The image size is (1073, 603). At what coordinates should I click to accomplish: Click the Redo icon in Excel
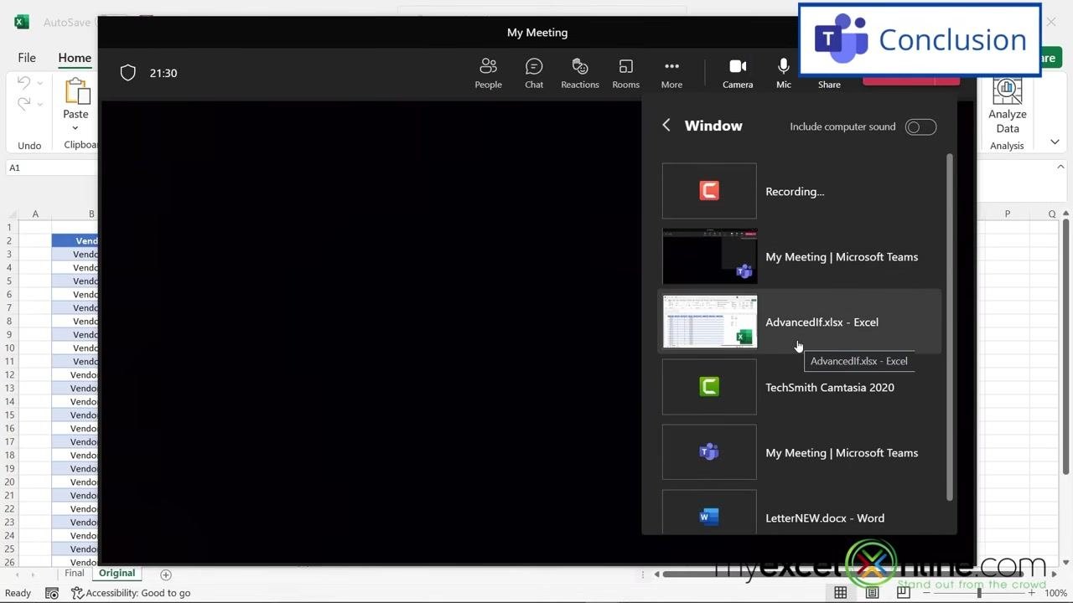tap(23, 104)
